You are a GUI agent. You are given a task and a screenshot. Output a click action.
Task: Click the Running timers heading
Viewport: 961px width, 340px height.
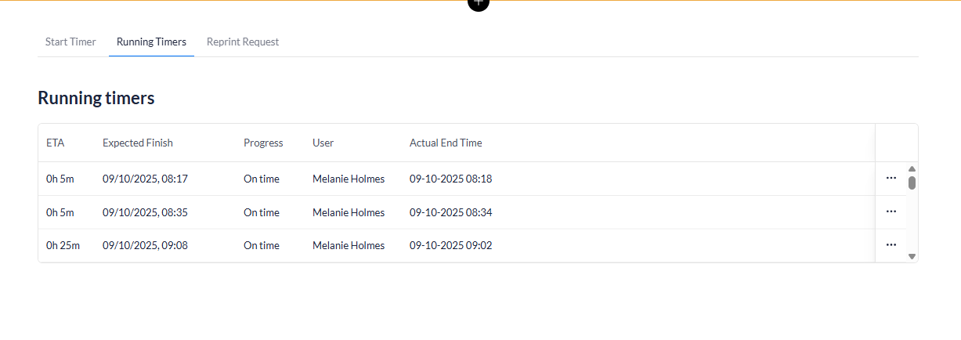[96, 98]
